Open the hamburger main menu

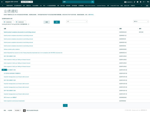coord(2,2)
